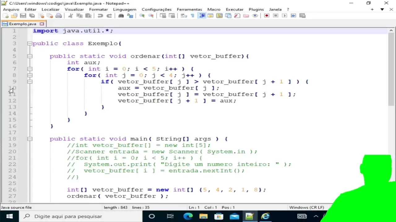Collapse the outer for loop fold

[30, 69]
